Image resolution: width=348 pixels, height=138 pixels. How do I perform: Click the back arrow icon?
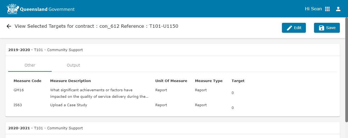(9, 26)
